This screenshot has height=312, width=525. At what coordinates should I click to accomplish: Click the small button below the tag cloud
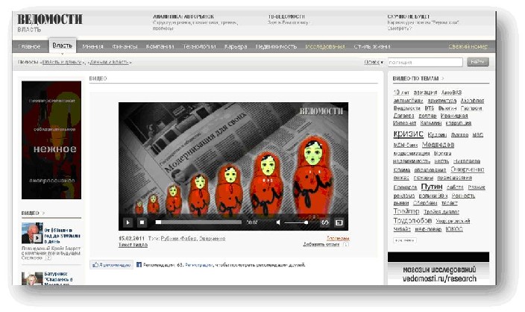pos(404,240)
